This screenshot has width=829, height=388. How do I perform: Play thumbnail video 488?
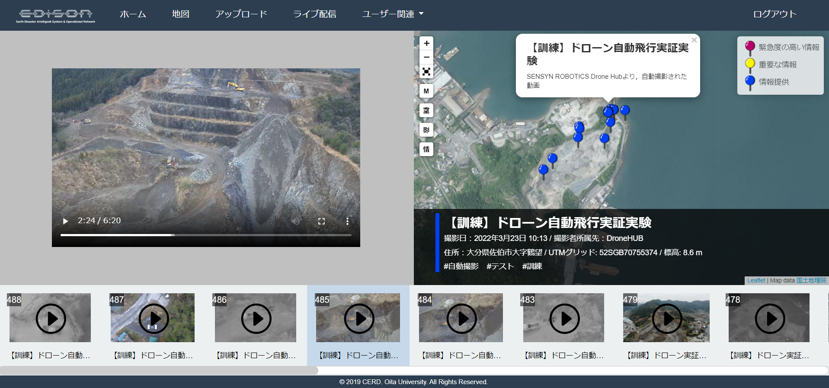(51, 318)
